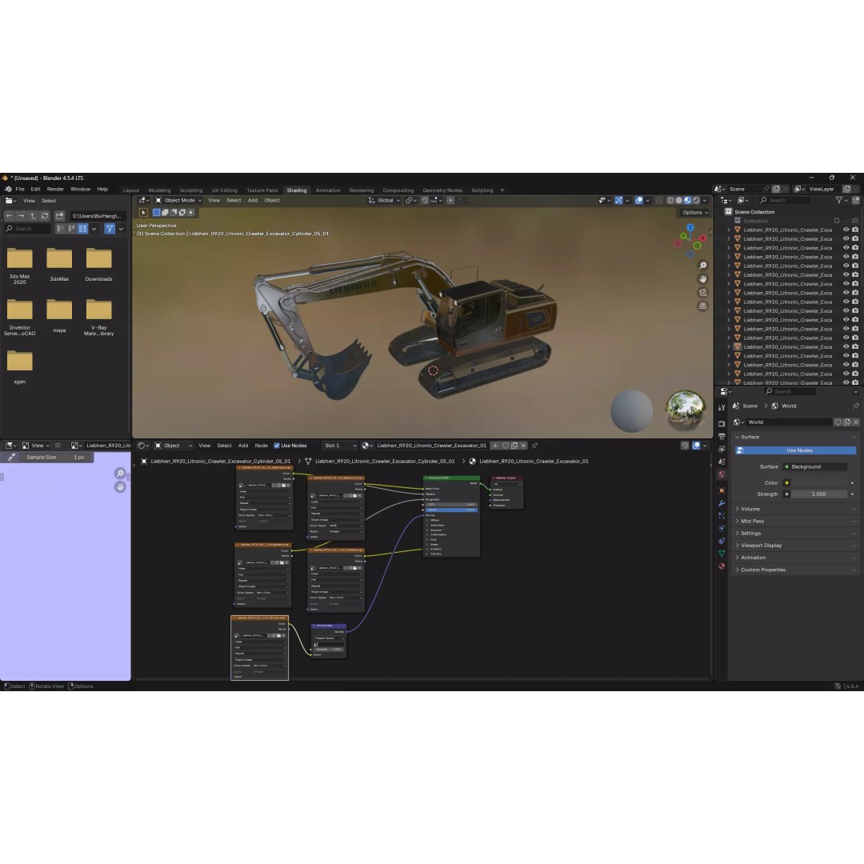Image resolution: width=864 pixels, height=864 pixels.
Task: Switch to UV Editing workspace tab
Action: (224, 190)
